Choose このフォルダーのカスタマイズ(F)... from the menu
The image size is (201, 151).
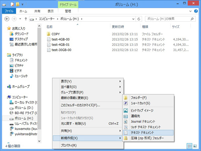coord(88,105)
